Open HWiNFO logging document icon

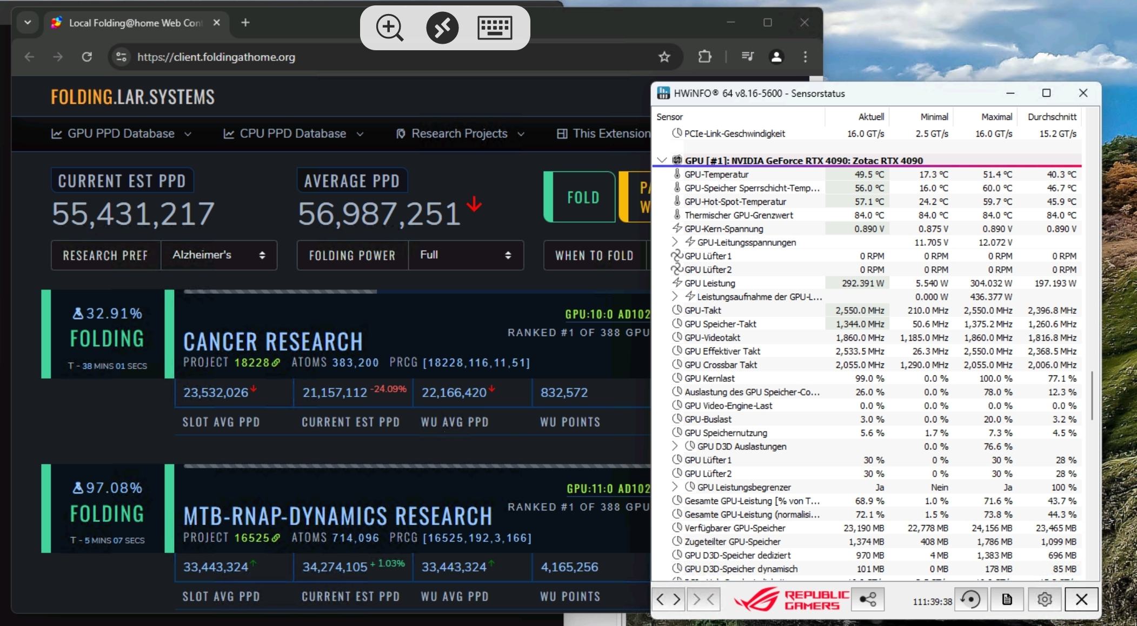click(1007, 600)
